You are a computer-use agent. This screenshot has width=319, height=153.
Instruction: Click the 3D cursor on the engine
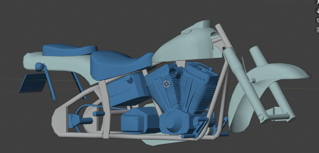(x=166, y=84)
